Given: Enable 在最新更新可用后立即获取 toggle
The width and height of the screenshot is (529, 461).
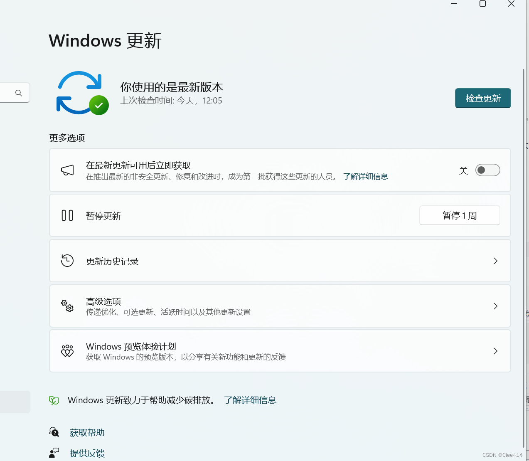Looking at the screenshot, I should tap(487, 170).
